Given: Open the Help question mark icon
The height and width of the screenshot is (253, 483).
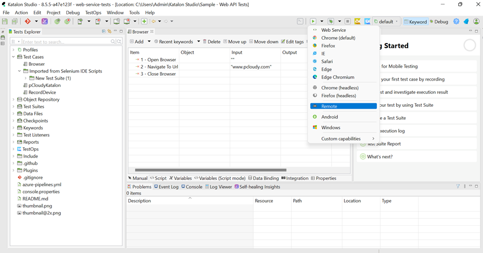Looking at the screenshot, I should [x=456, y=21].
